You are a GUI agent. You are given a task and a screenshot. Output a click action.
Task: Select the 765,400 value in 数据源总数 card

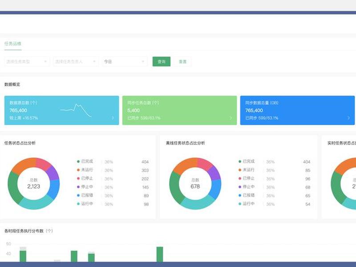click(18, 110)
